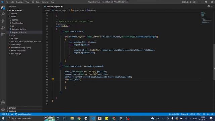Expand the TextMesh Pro folder

click(25, 23)
